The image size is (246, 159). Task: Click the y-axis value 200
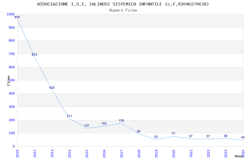[12, 120]
